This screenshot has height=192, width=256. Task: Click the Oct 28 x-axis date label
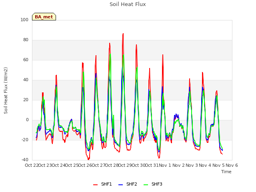[x=112, y=165]
